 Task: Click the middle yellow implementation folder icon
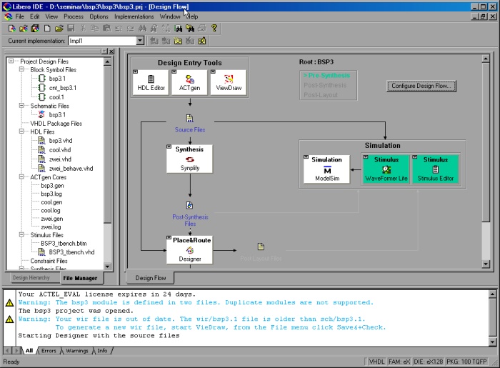pos(178,41)
